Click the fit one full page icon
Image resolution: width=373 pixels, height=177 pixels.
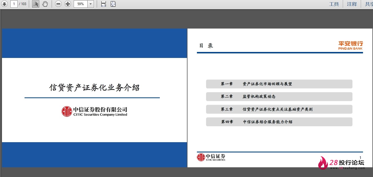[113, 4]
